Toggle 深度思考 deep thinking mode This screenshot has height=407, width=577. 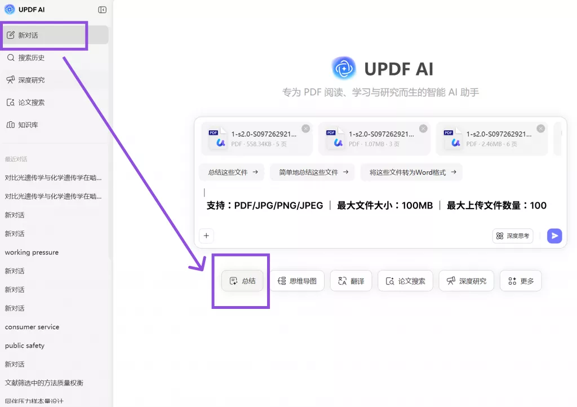[x=513, y=236]
